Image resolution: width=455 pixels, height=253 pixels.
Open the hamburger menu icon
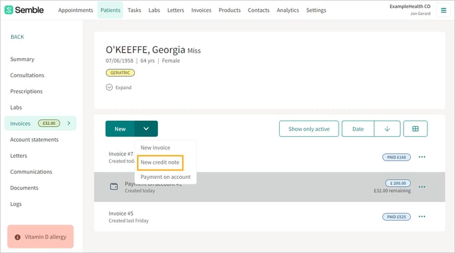tap(443, 10)
